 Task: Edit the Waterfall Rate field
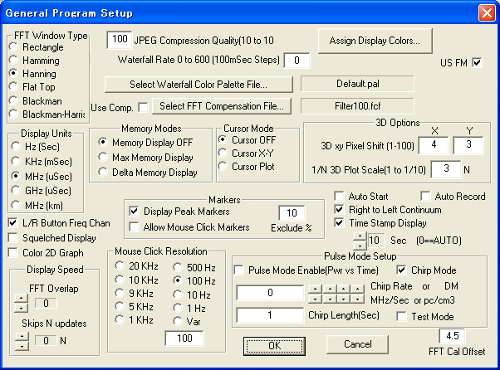pyautogui.click(x=297, y=61)
